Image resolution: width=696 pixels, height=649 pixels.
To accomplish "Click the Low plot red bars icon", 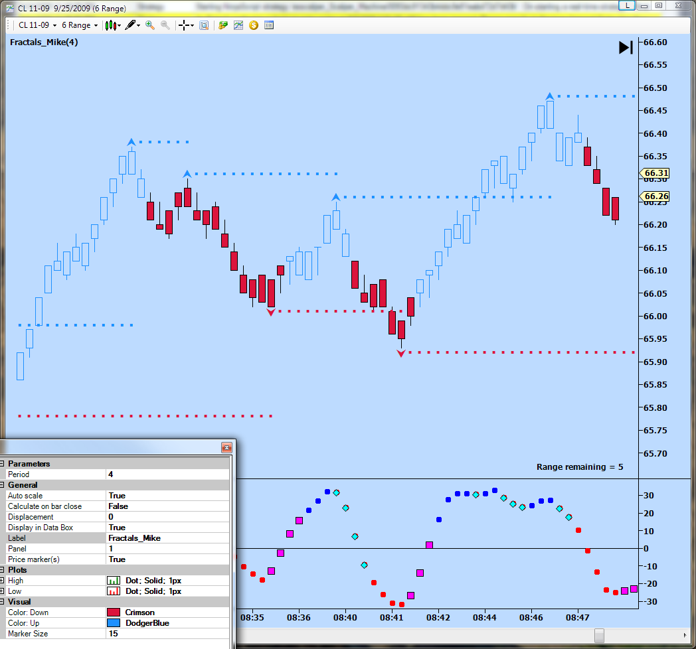I will pos(114,591).
